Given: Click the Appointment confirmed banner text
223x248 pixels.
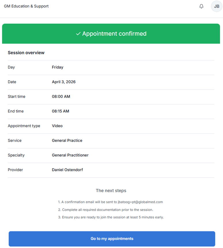Looking at the screenshot, I should (114, 34).
